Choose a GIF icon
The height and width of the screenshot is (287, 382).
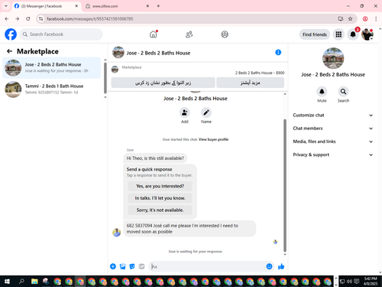141,266
